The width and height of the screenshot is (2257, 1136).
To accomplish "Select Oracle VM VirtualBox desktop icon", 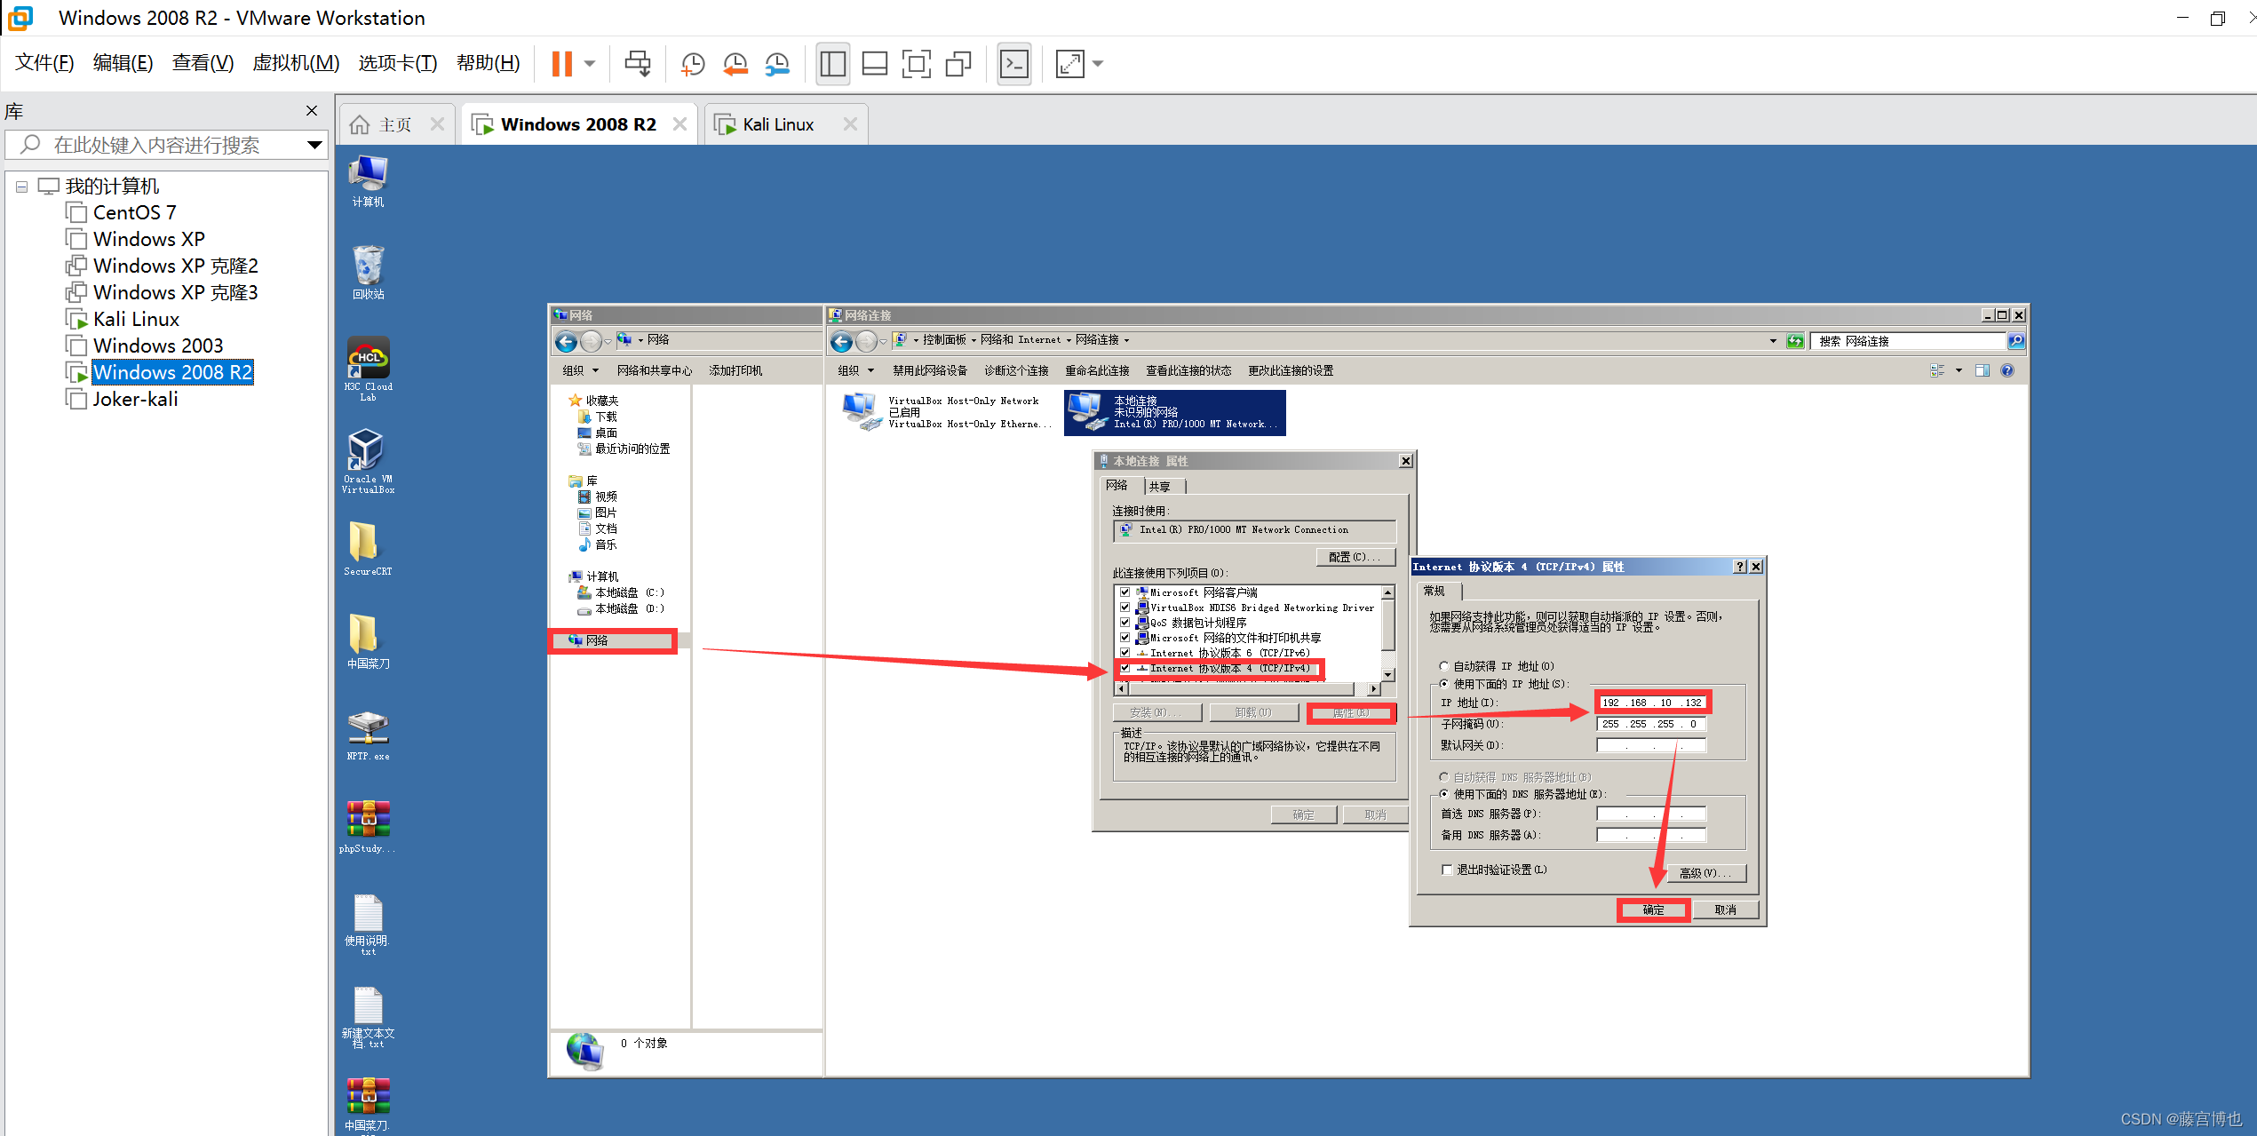I will coord(368,461).
